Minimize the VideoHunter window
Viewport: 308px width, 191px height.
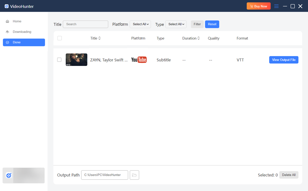point(285,6)
